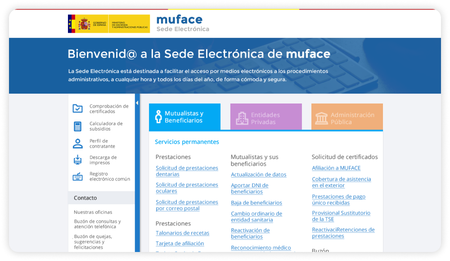This screenshot has width=450, height=261.
Task: Open Talonarios de recetas link
Action: tap(183, 233)
